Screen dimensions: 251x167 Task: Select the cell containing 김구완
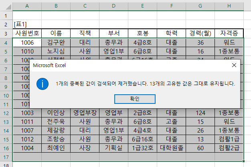click(x=56, y=42)
